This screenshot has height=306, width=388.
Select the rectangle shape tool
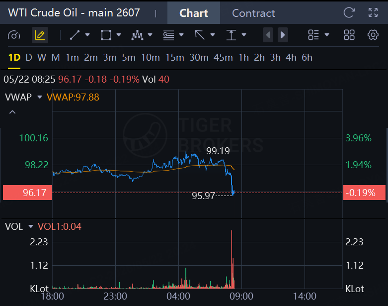tap(106, 35)
